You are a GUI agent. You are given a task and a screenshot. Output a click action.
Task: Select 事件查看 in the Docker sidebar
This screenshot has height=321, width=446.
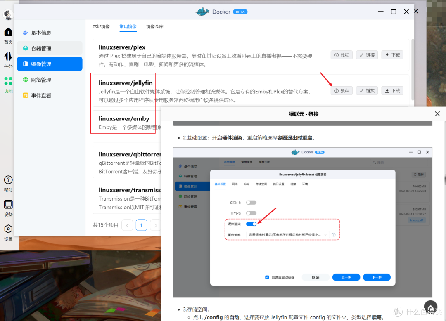[50, 95]
